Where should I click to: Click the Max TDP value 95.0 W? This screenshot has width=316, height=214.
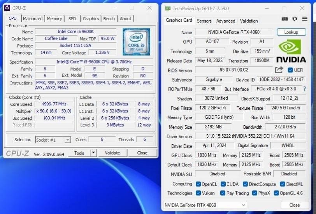[107, 38]
